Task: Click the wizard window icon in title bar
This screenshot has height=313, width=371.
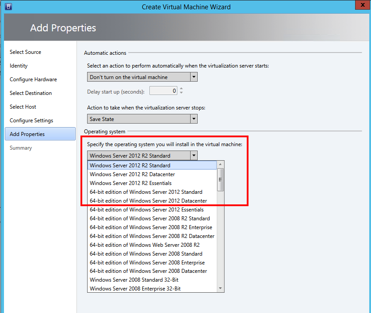Action: click(x=8, y=7)
